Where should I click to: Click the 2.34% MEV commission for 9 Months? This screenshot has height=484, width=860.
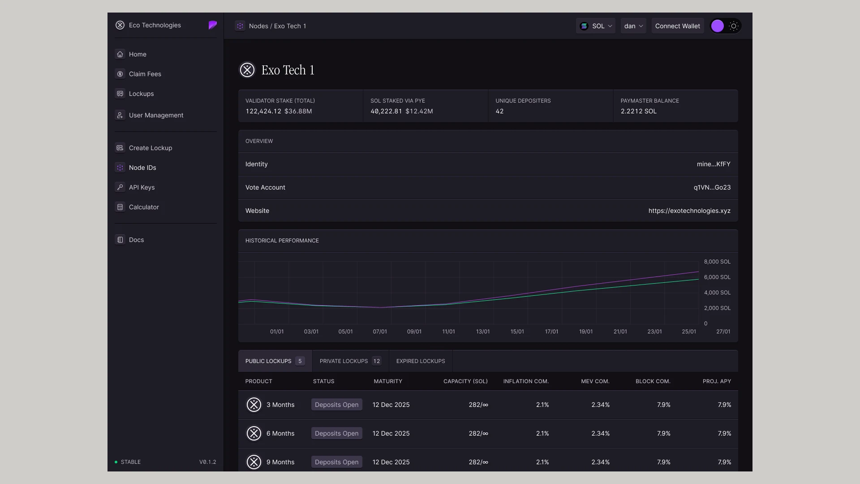pyautogui.click(x=600, y=462)
